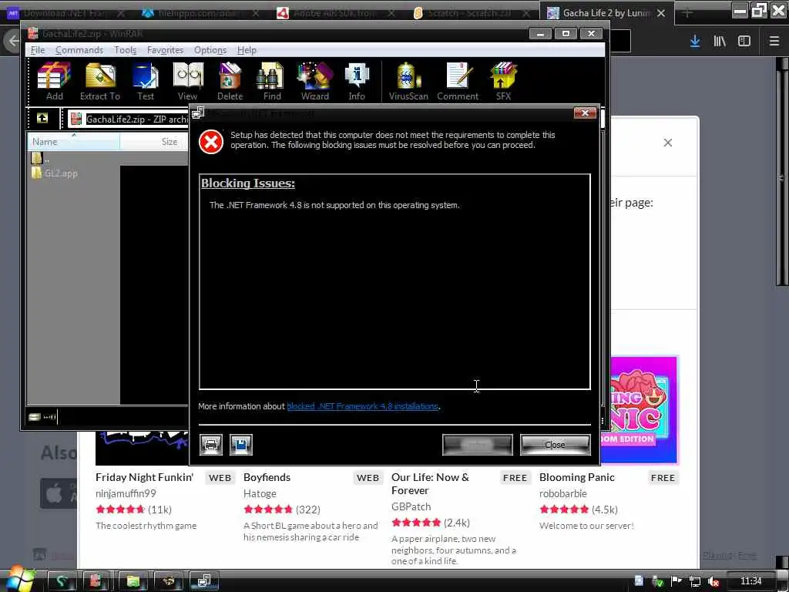The width and height of the screenshot is (789, 592).
Task: Open Friday Night Funkin' game link
Action: [x=144, y=477]
